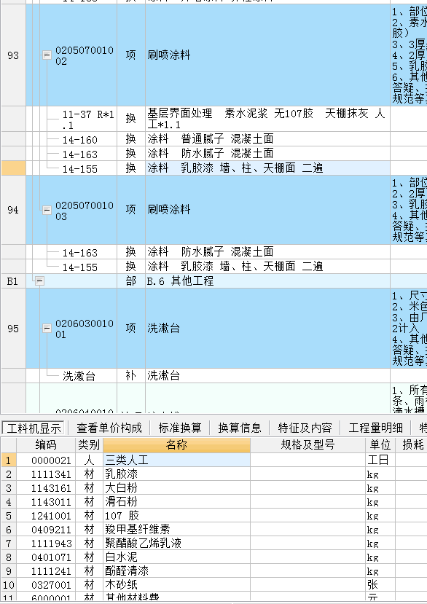Viewport: 427px width, 604px height.
Task: Click 损耗 column header
Action: click(412, 445)
